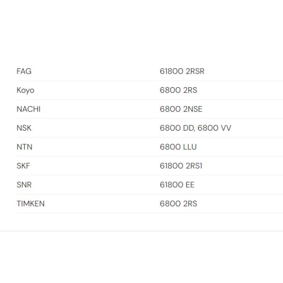Select the 61800 2RS1 designation

(181, 166)
